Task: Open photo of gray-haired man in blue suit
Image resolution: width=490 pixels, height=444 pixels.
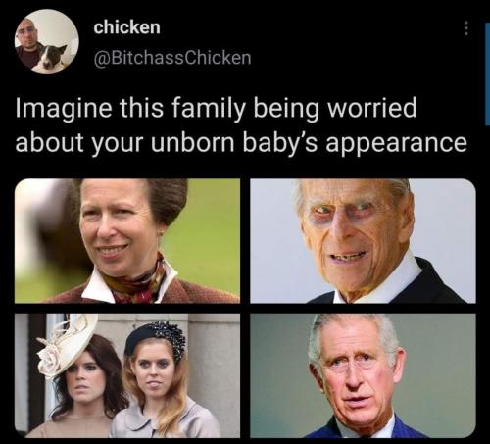Action: [363, 375]
